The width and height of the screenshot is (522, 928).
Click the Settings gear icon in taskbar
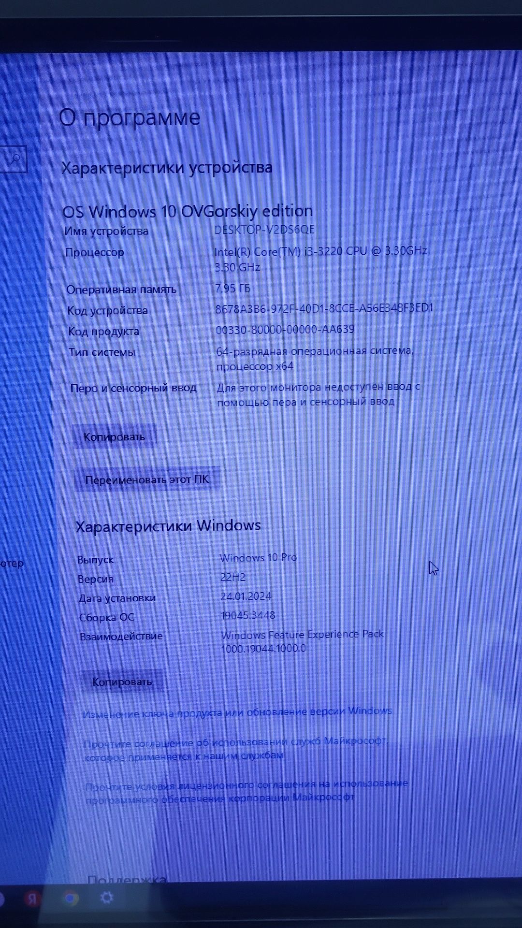(106, 898)
